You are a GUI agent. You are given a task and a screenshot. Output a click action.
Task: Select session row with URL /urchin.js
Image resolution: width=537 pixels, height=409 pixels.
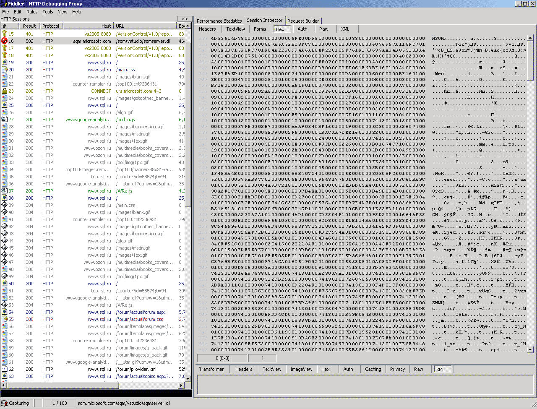(x=92, y=120)
